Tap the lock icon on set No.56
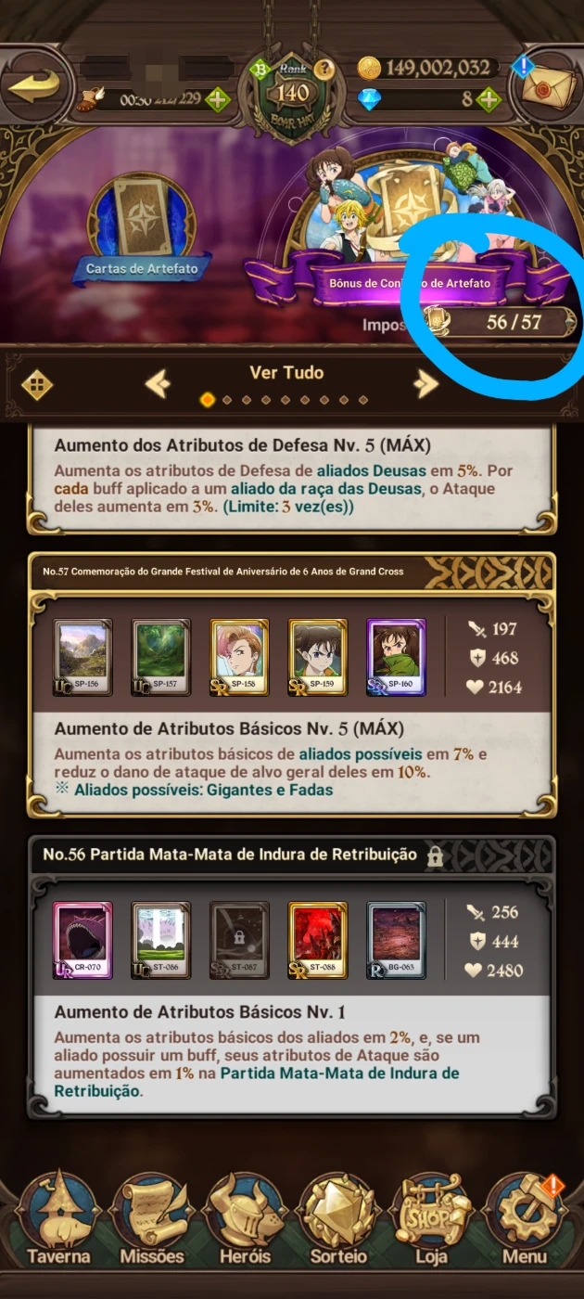 point(434,855)
